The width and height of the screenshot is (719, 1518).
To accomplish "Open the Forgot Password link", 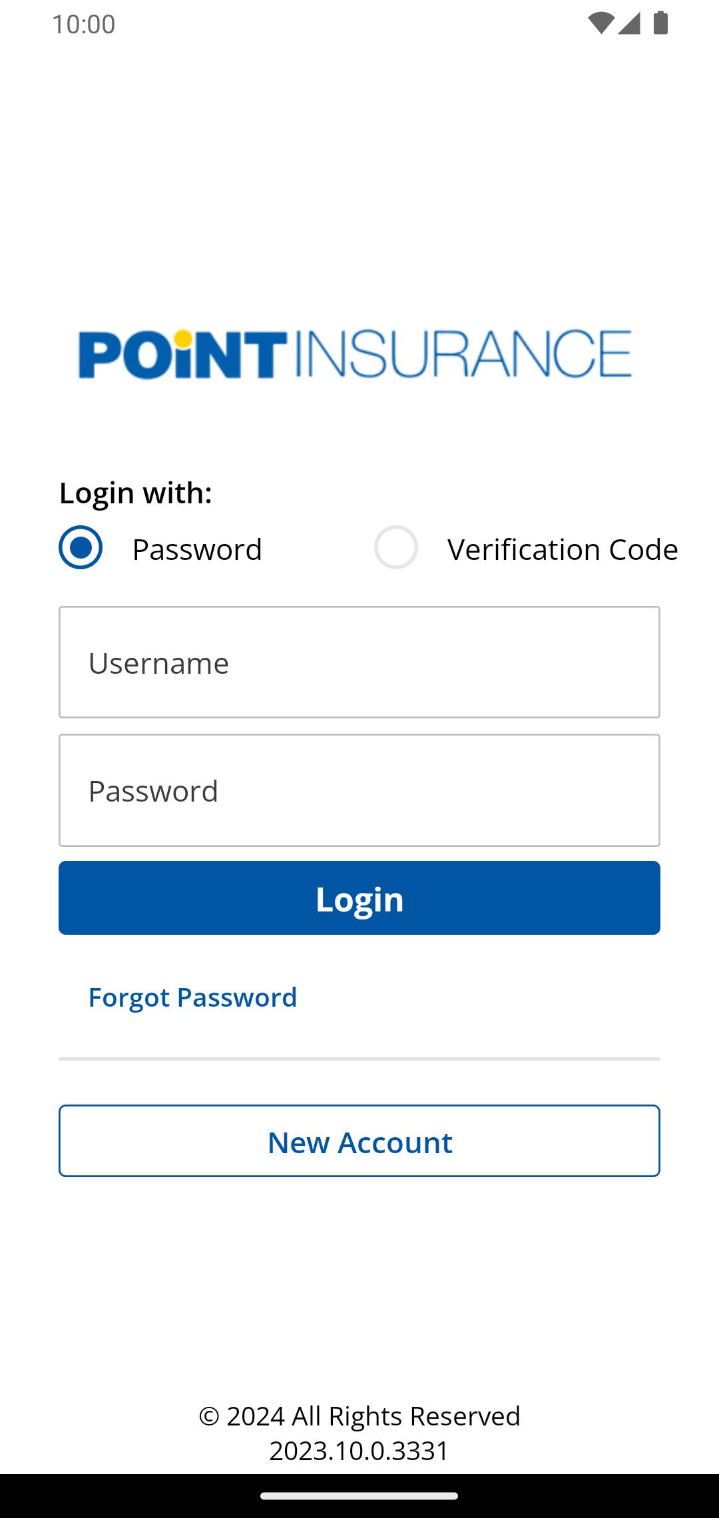I will click(192, 997).
